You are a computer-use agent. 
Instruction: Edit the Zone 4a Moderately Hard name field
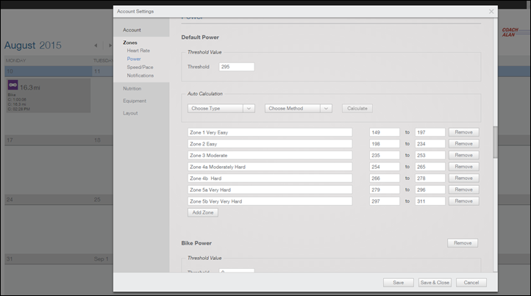270,167
